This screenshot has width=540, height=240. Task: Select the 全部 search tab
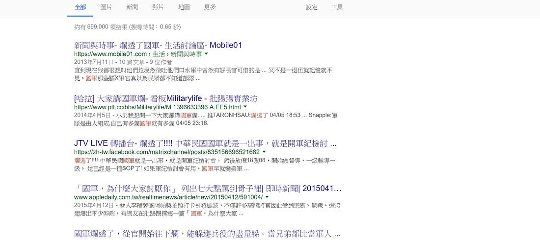[x=80, y=7]
